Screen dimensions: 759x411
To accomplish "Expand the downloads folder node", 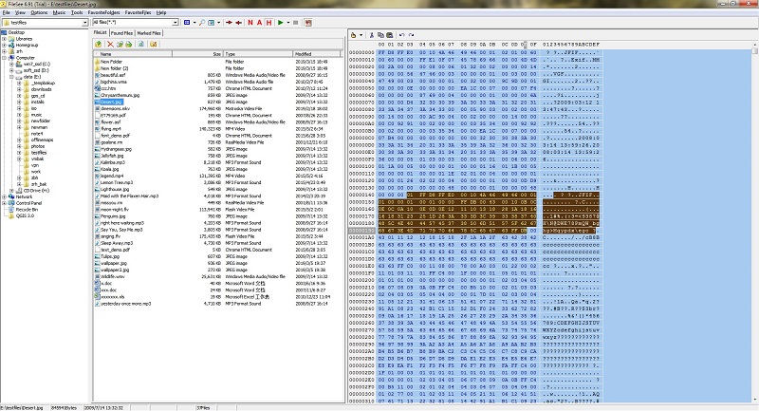I will [19, 89].
